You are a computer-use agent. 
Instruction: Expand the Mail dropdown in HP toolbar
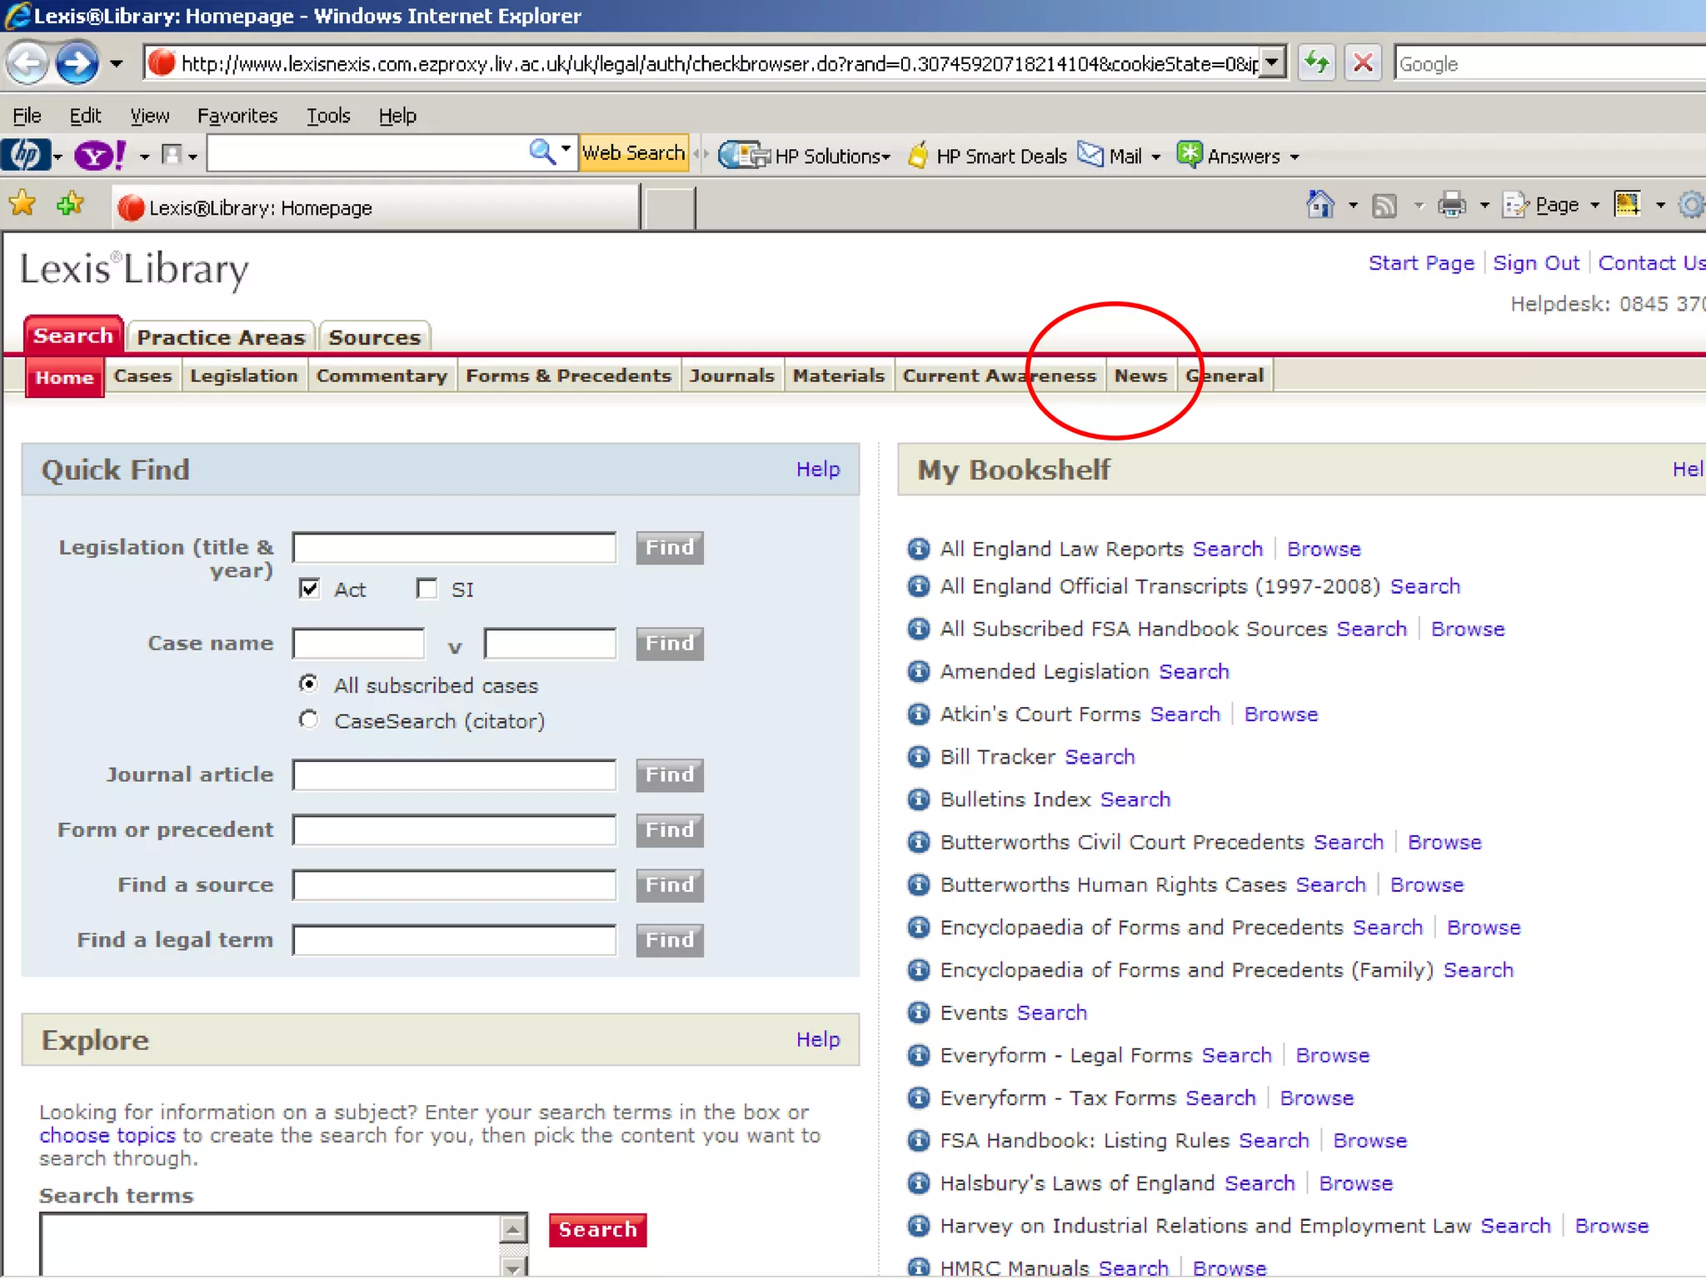coord(1156,157)
